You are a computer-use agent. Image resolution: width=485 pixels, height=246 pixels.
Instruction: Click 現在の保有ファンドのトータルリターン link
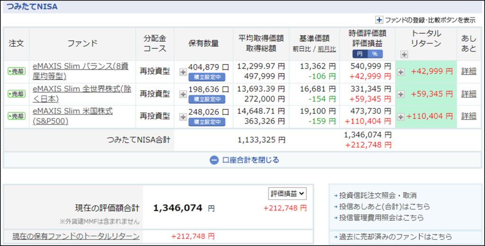point(76,237)
